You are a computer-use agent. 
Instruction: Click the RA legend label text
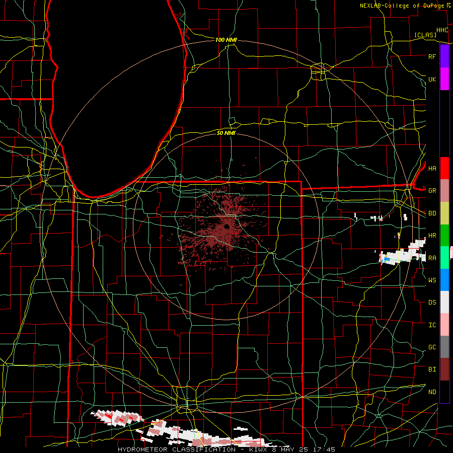click(432, 258)
